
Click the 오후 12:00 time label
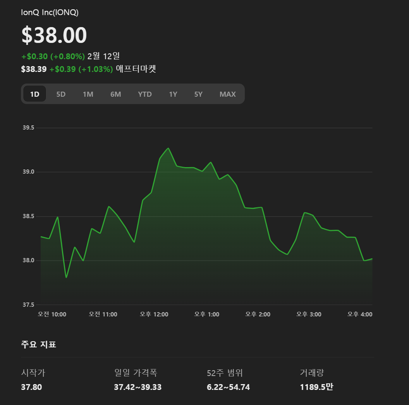click(154, 314)
